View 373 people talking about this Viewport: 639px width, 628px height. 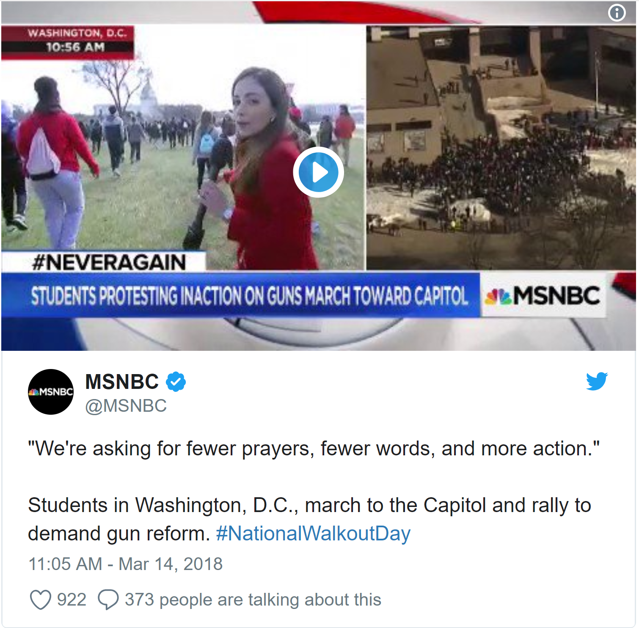click(253, 600)
